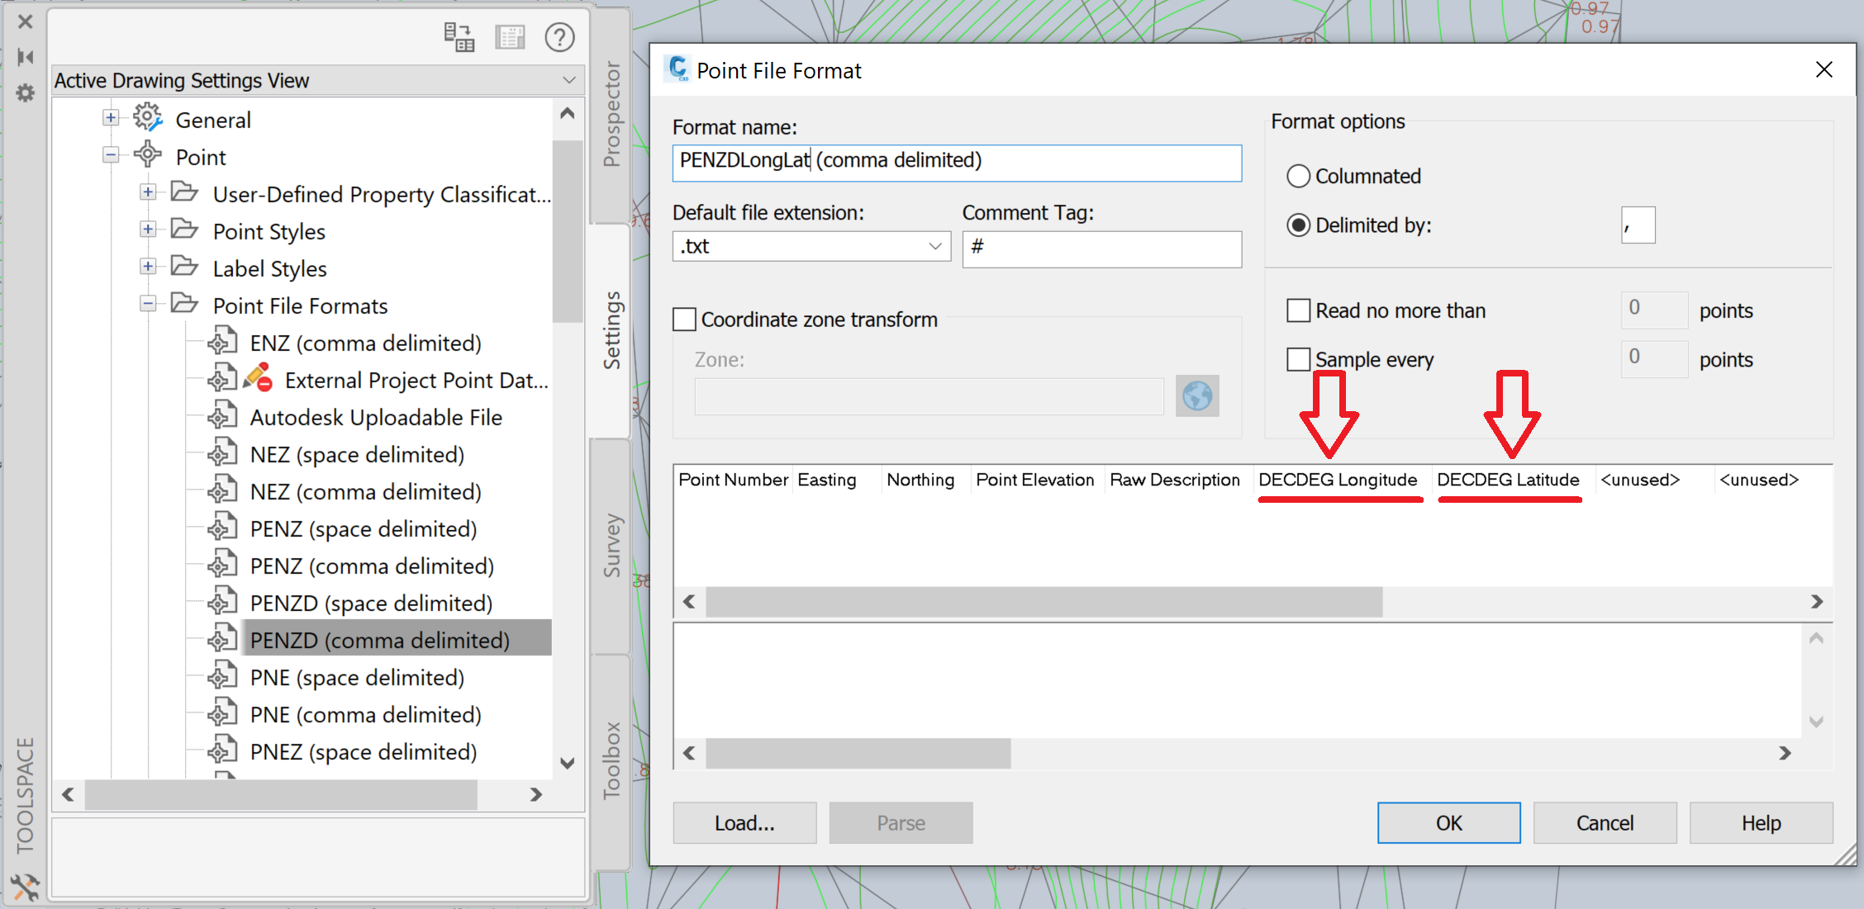Open the Toolspace settings gear icon

tap(25, 93)
